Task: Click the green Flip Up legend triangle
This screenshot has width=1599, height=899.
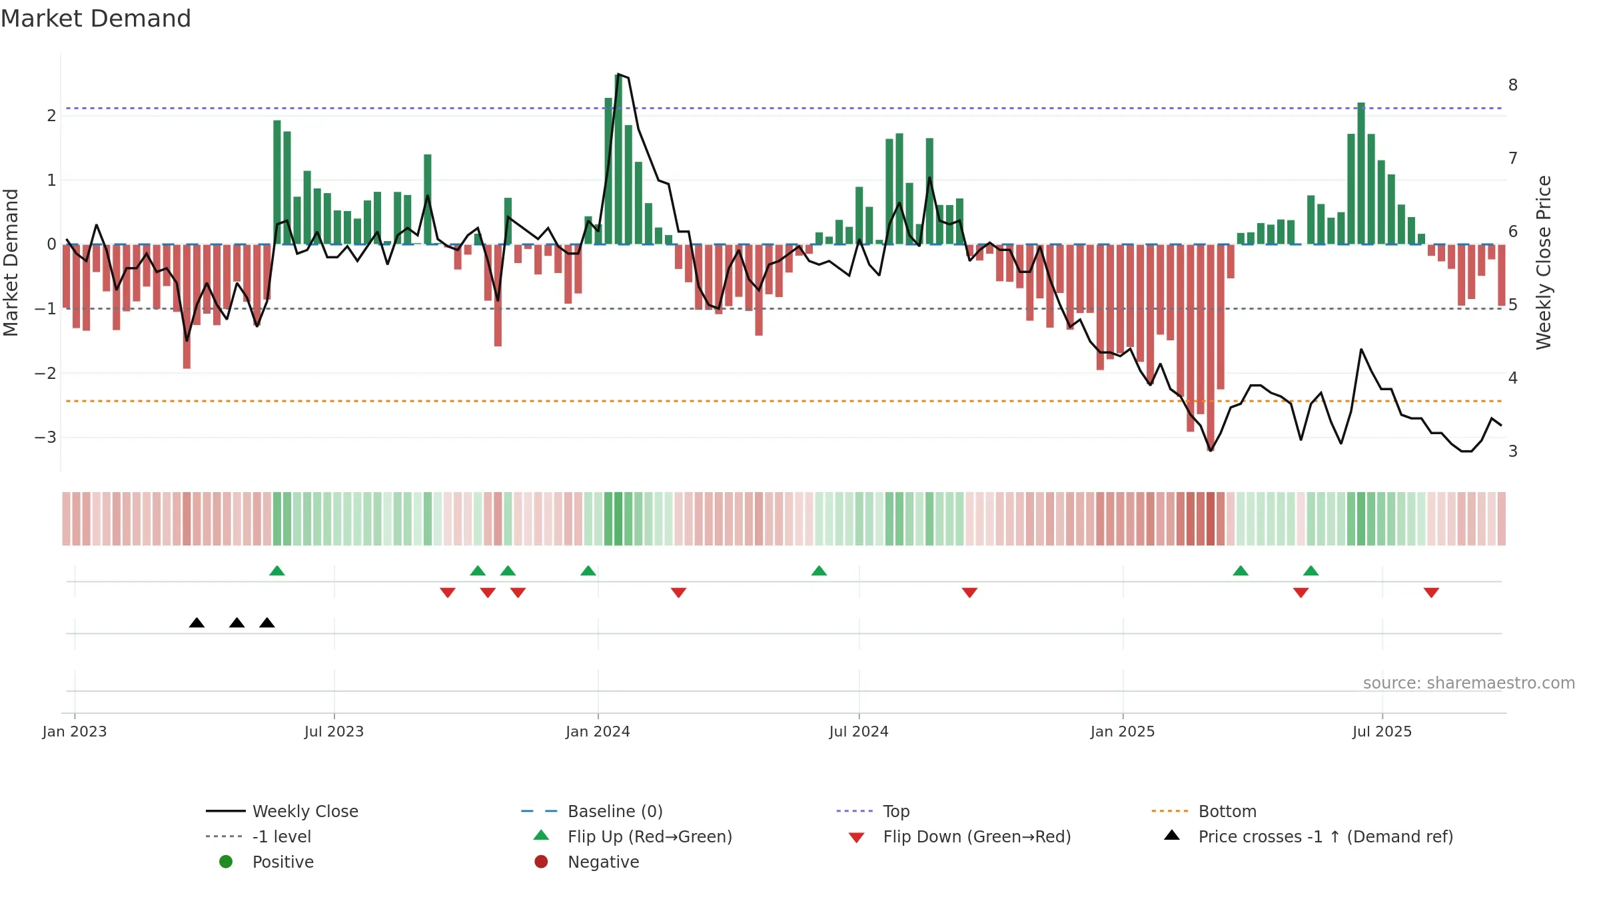Action: point(542,835)
